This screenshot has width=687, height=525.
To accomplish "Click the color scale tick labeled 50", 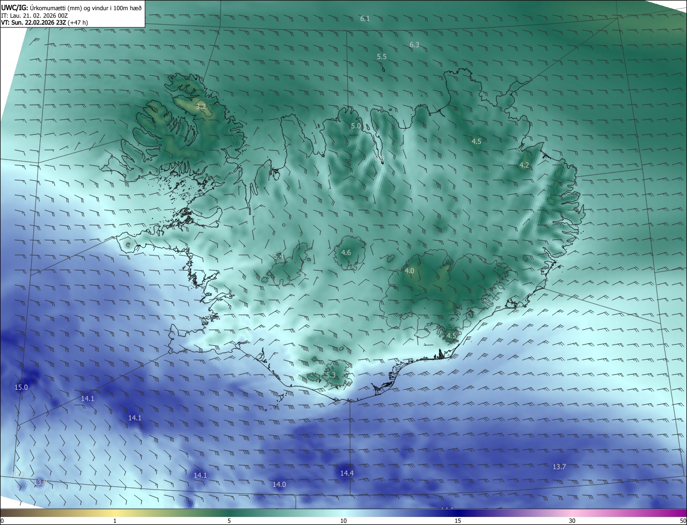I will [x=683, y=521].
